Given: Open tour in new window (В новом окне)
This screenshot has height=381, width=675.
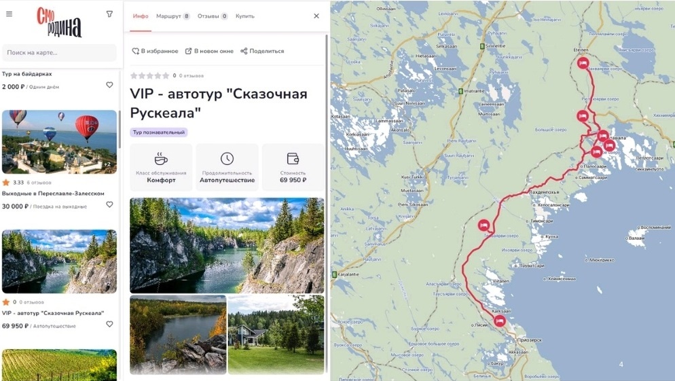Looking at the screenshot, I should click(209, 51).
